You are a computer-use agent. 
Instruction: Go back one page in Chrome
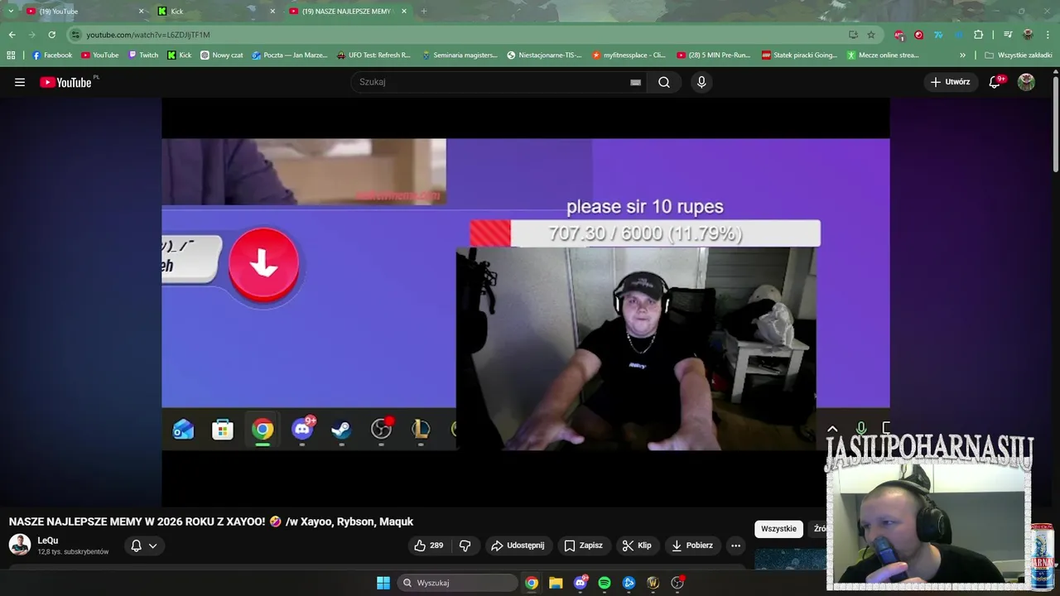coord(12,35)
